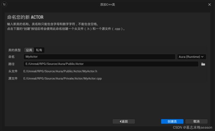Click the blue 创建类 button
Viewport: 215px width, 131px height.
pyautogui.click(x=172, y=121)
